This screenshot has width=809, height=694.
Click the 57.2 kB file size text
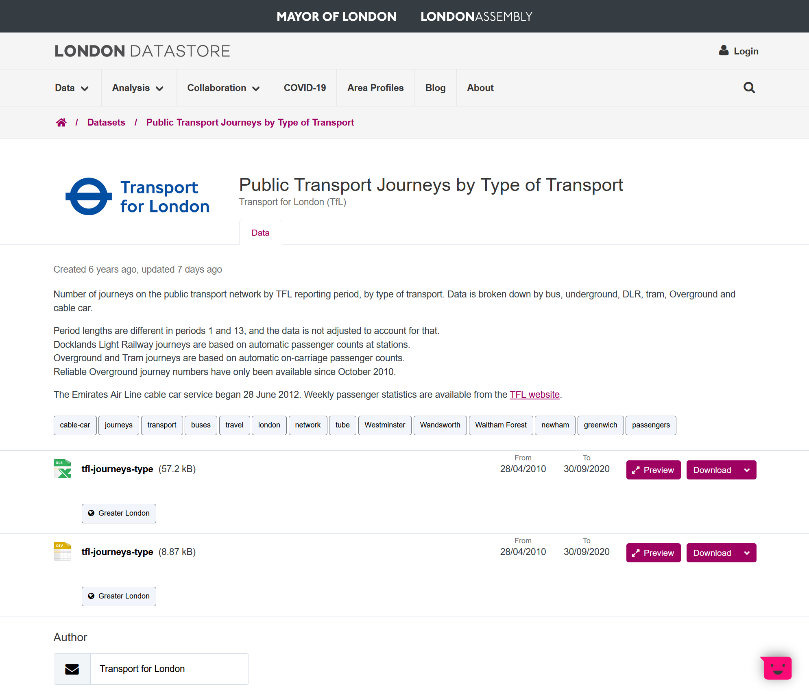[177, 469]
